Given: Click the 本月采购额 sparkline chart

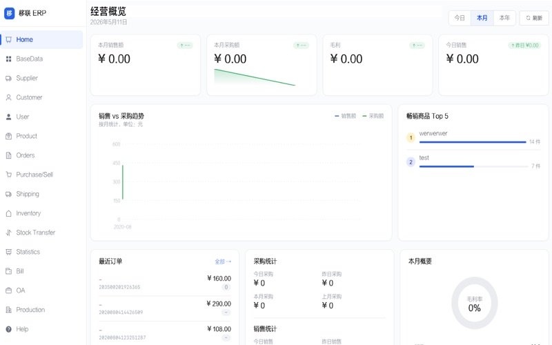Looking at the screenshot, I should pos(255,77).
